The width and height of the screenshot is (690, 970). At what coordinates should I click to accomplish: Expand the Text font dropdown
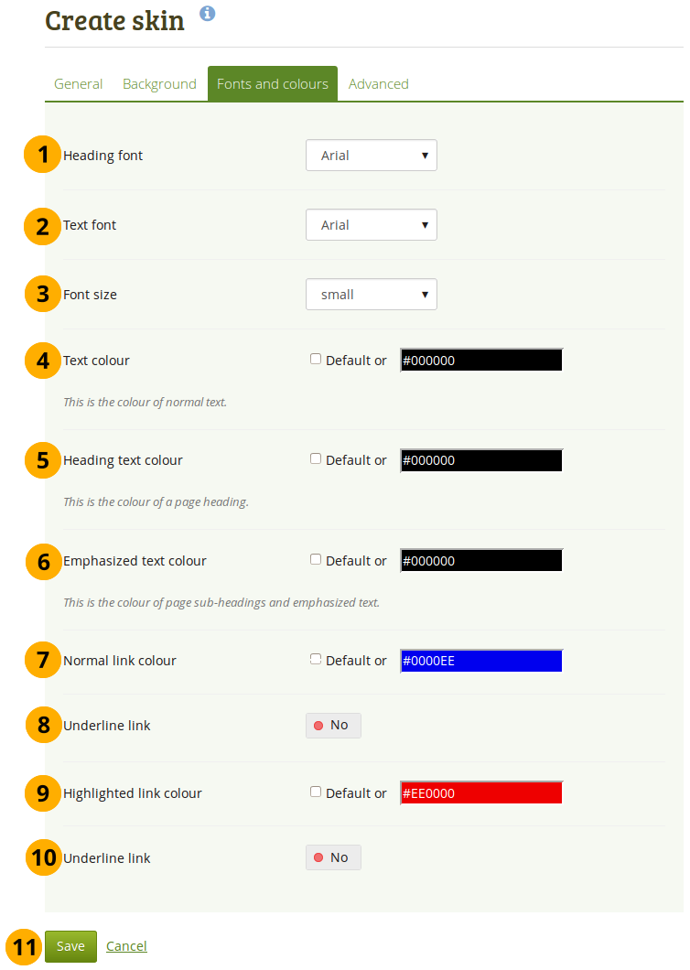[371, 225]
